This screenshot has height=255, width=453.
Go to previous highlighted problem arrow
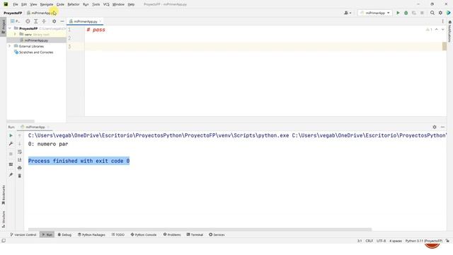(x=437, y=30)
